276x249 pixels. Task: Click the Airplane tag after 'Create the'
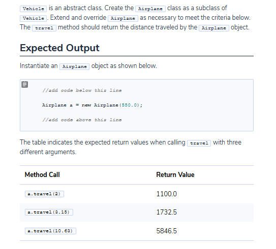click(150, 9)
